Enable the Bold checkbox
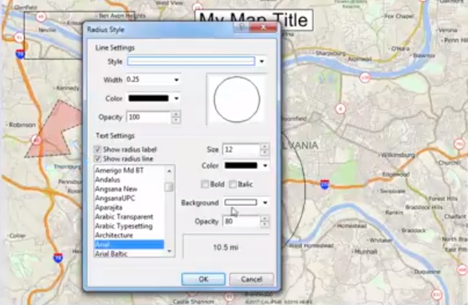468x305 pixels. (205, 184)
